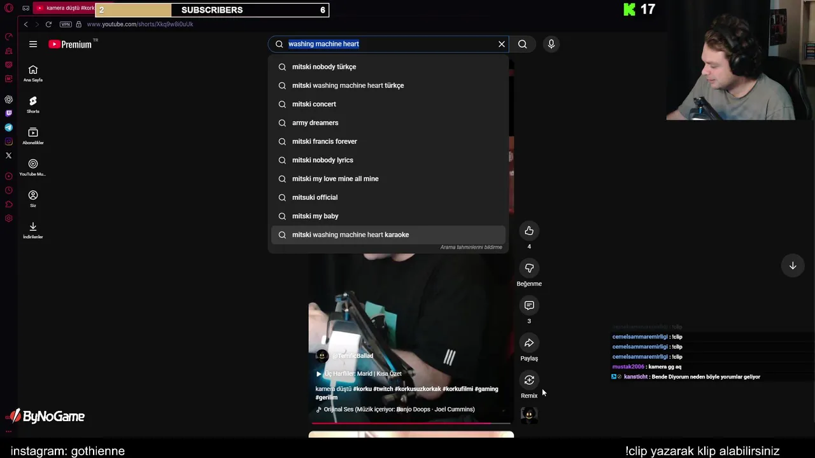This screenshot has width=815, height=458.
Task: Click the browser forward arrow
Action: tap(37, 24)
